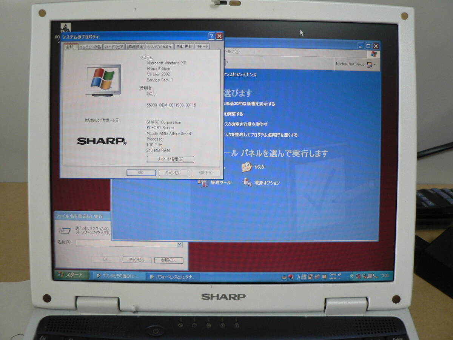
Task: Open 電源オプション icon in the control panel
Action: [x=247, y=182]
